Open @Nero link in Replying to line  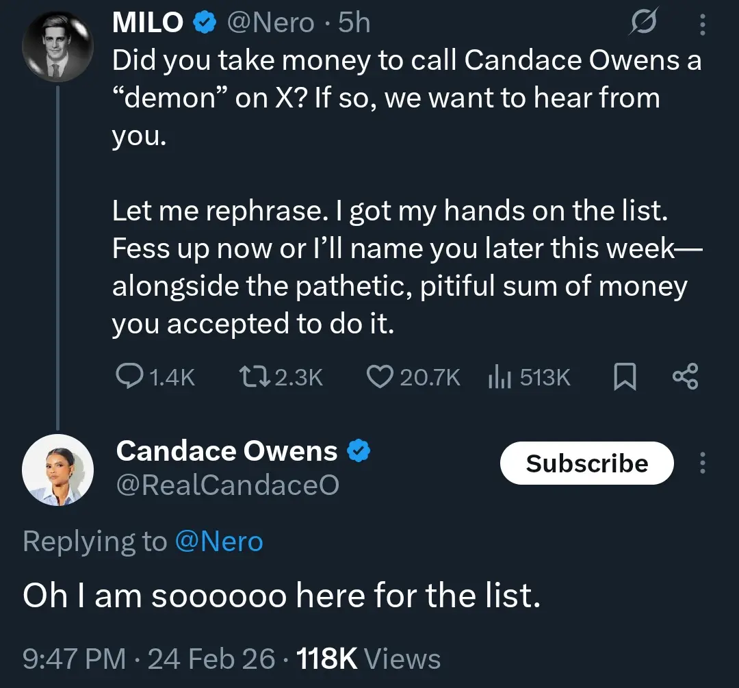tap(219, 542)
